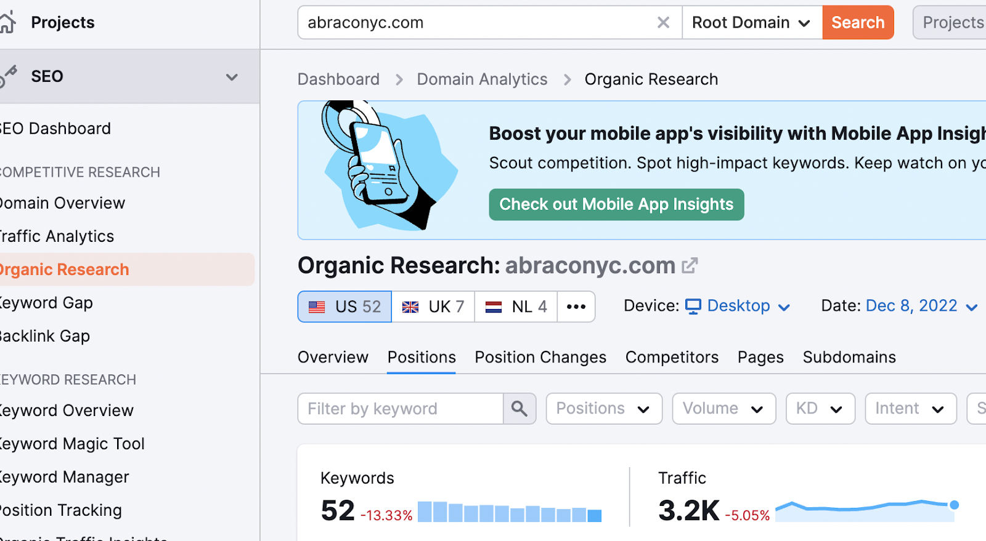986x541 pixels.
Task: Select the Positions tab
Action: coord(422,358)
